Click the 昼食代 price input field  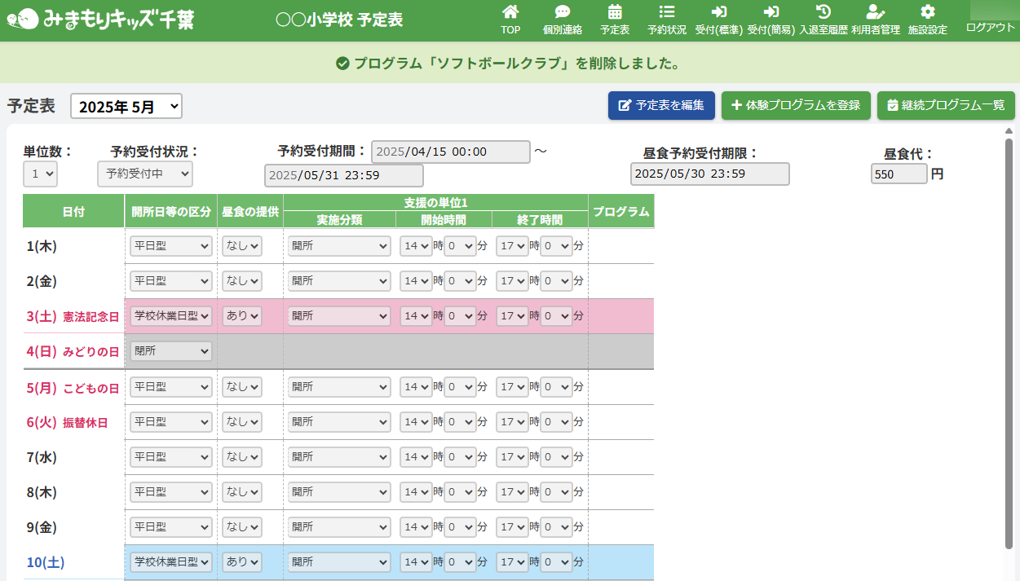[x=899, y=174]
